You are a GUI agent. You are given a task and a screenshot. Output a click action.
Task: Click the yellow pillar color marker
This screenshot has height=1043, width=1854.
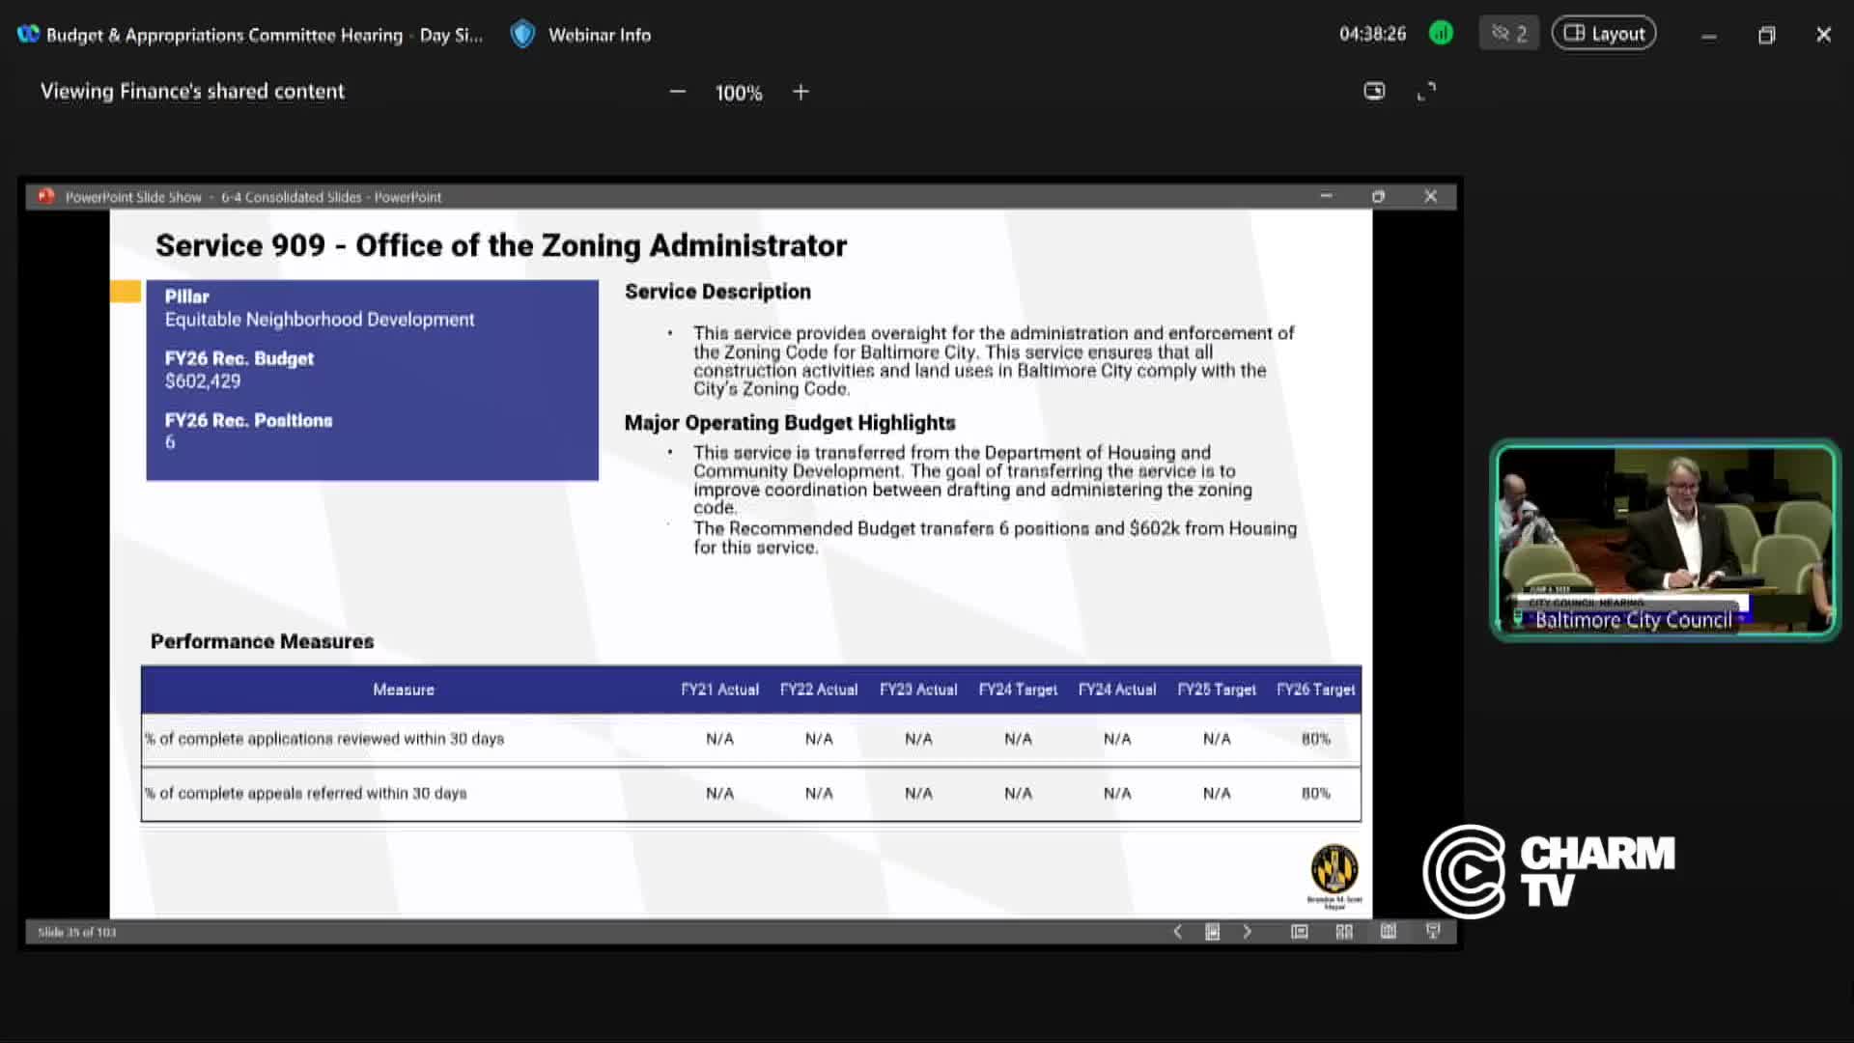pos(126,292)
